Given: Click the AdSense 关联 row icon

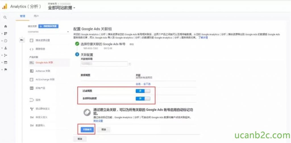Looking at the screenshot, I should click(32, 71).
